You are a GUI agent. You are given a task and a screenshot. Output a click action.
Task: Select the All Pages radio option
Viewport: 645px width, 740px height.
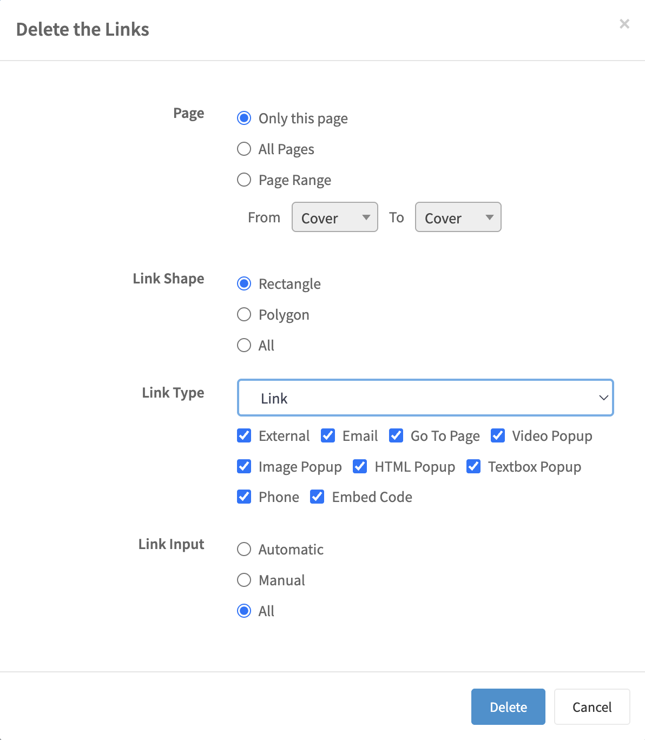[x=244, y=149]
